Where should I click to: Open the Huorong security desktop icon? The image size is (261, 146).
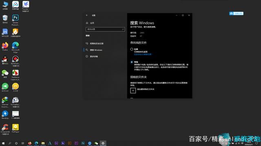(15, 32)
